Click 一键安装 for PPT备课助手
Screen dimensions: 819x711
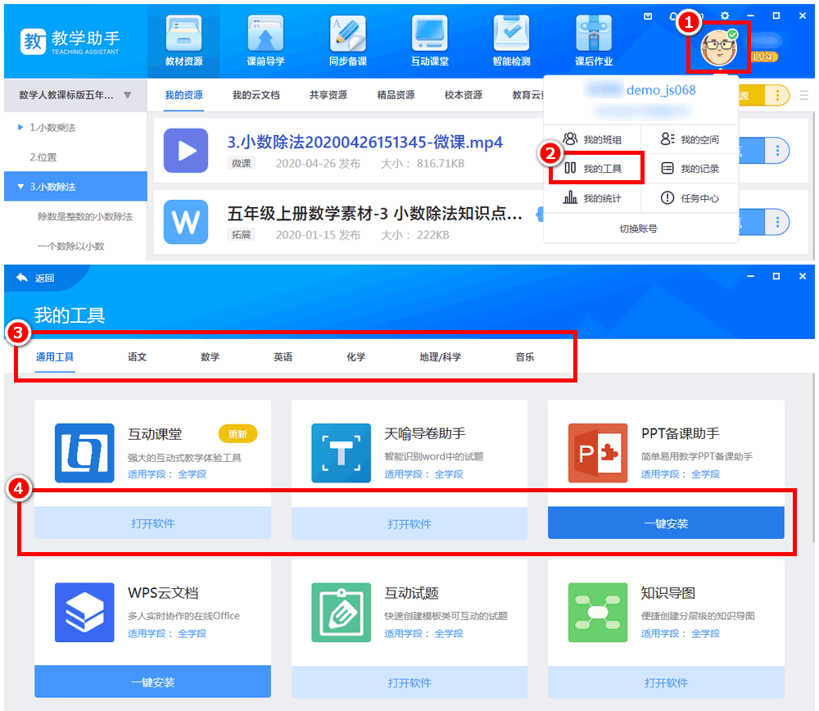point(666,523)
